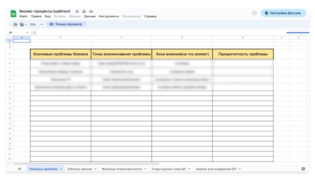This screenshot has width=315, height=178.
Task: Click the Настройки Доступа button
Action: click(x=283, y=13)
